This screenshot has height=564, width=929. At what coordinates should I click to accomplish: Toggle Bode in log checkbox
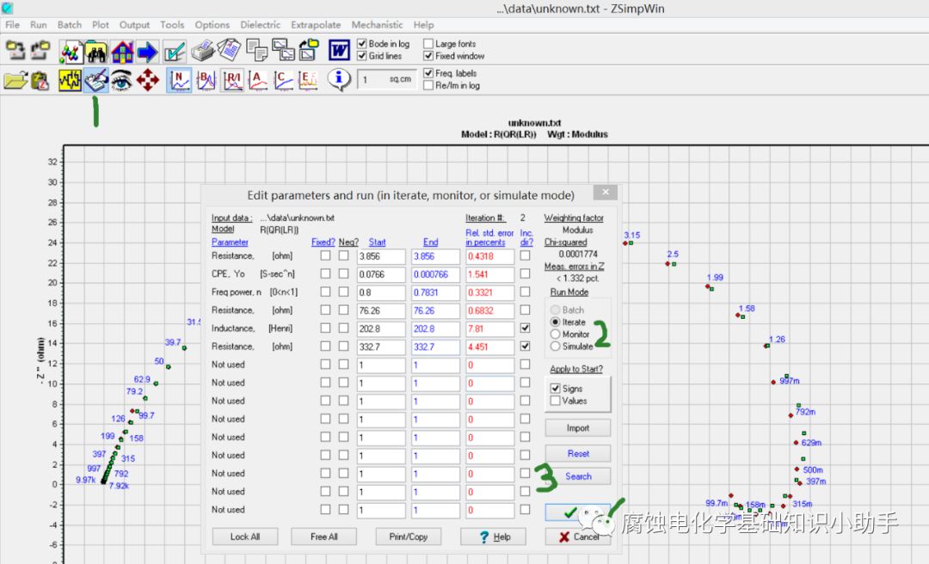[362, 44]
